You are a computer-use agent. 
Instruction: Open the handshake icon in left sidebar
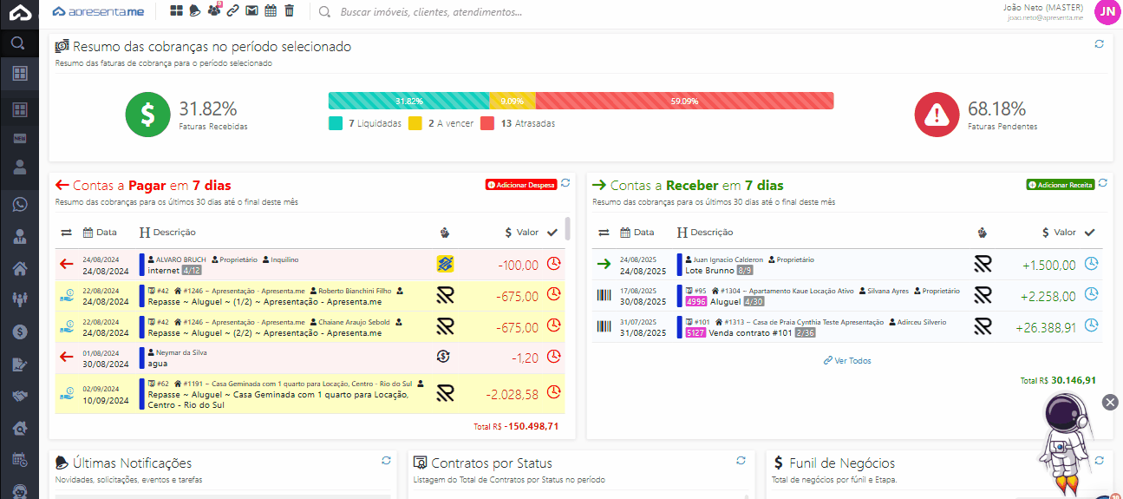point(19,396)
